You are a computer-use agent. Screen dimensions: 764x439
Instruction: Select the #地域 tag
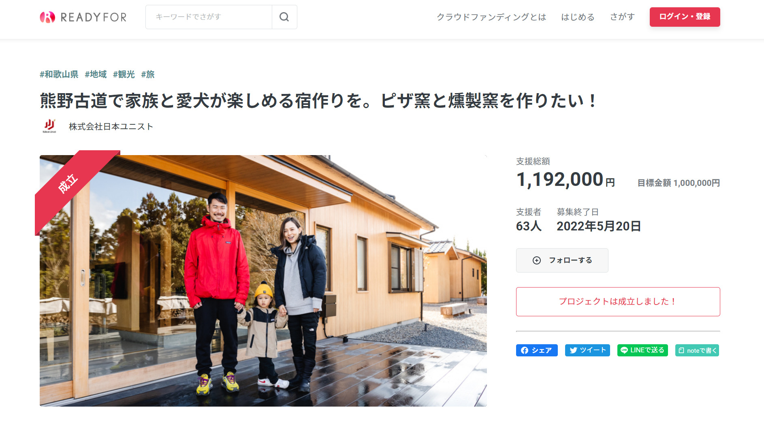(96, 75)
